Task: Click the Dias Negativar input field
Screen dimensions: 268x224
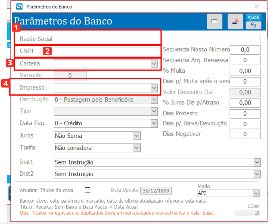Action: coord(245,134)
